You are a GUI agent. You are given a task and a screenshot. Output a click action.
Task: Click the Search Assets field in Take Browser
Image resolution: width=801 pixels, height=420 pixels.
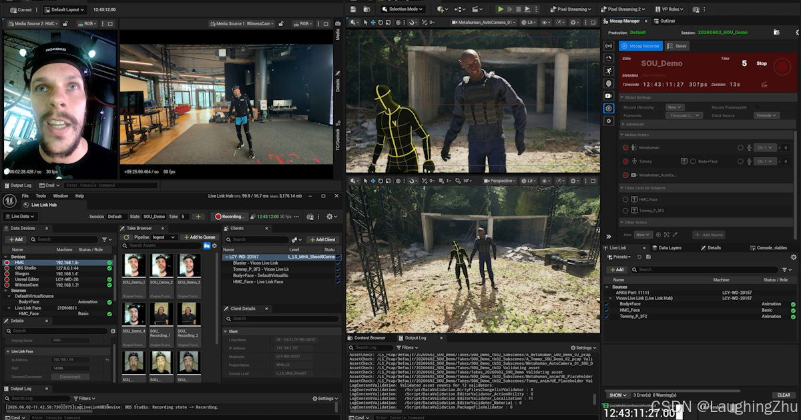point(160,246)
